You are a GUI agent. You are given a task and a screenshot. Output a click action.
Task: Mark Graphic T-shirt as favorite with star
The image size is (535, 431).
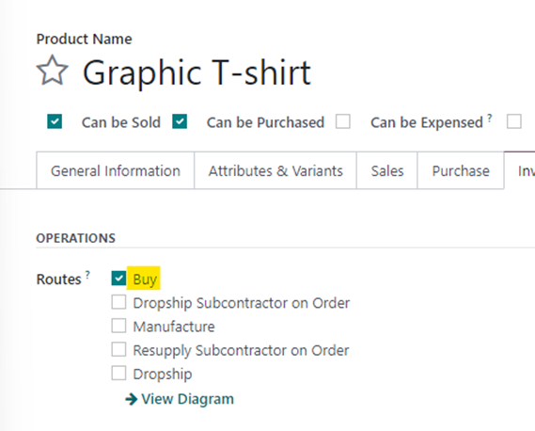click(53, 71)
